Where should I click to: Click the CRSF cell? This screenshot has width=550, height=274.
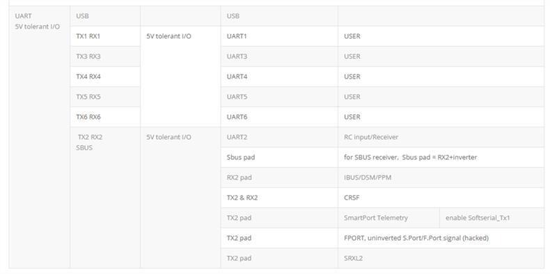[441, 198]
